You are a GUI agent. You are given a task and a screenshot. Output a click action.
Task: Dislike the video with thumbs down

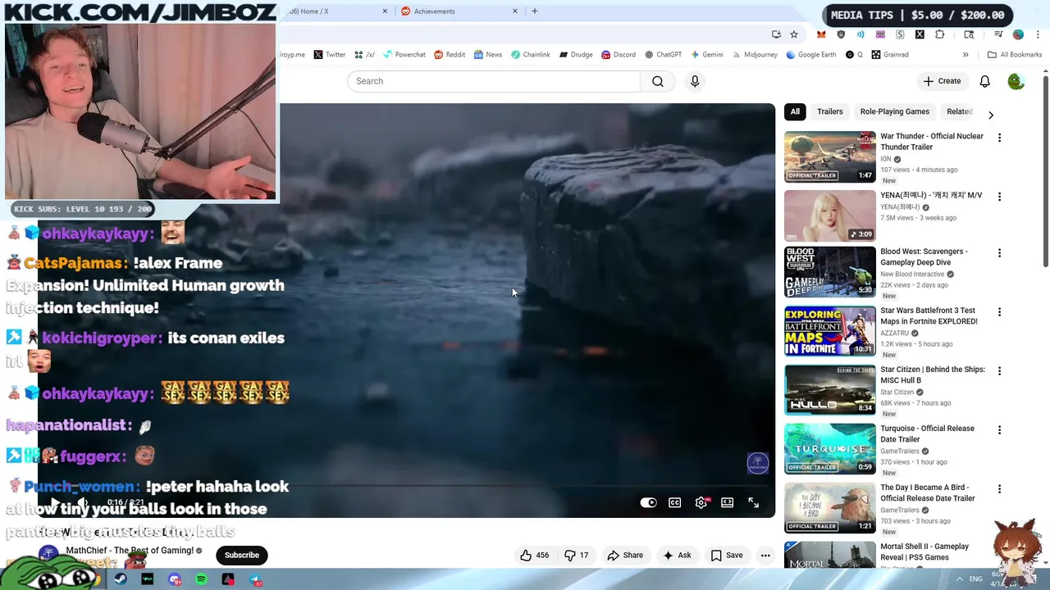577,555
